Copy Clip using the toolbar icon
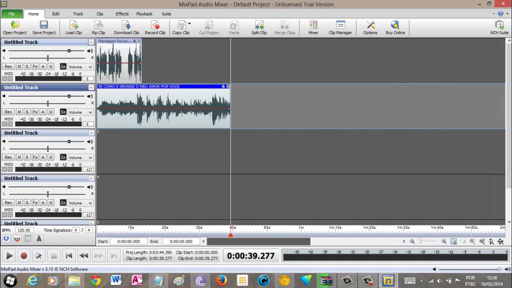Screen dimensions: 512x288 (x=181, y=28)
